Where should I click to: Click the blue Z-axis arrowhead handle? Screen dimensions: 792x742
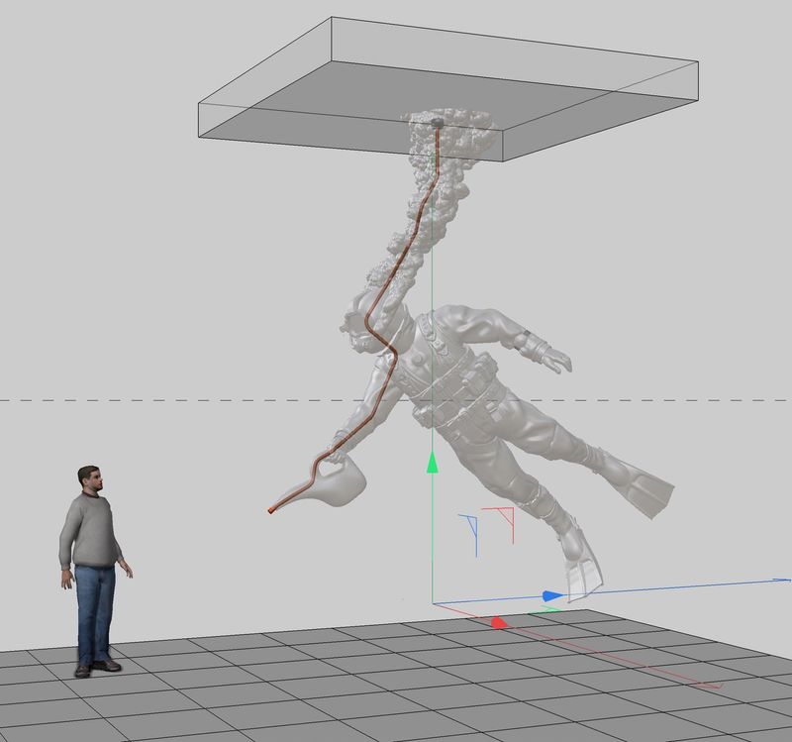(x=552, y=595)
